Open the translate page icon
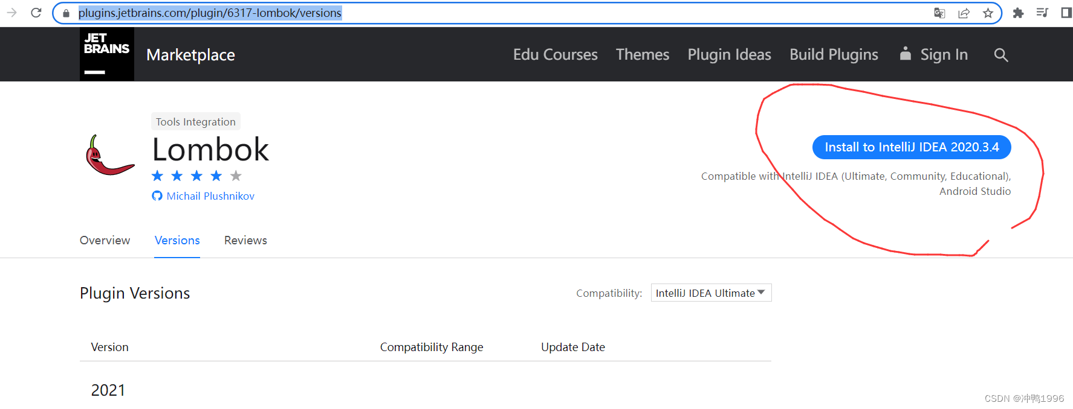The image size is (1073, 409). click(939, 13)
